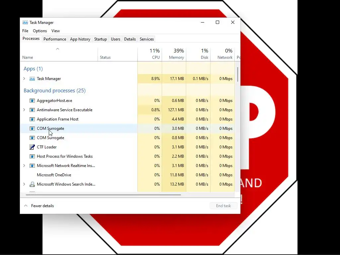Select the CTF Loader process name

pyautogui.click(x=46, y=147)
